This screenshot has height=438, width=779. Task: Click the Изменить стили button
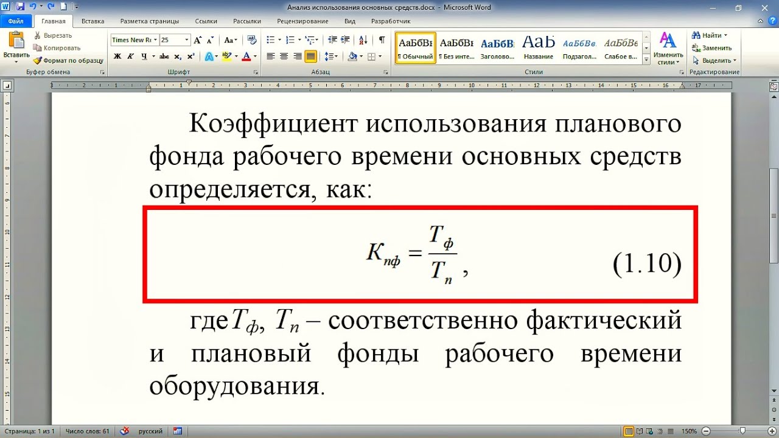(668, 49)
